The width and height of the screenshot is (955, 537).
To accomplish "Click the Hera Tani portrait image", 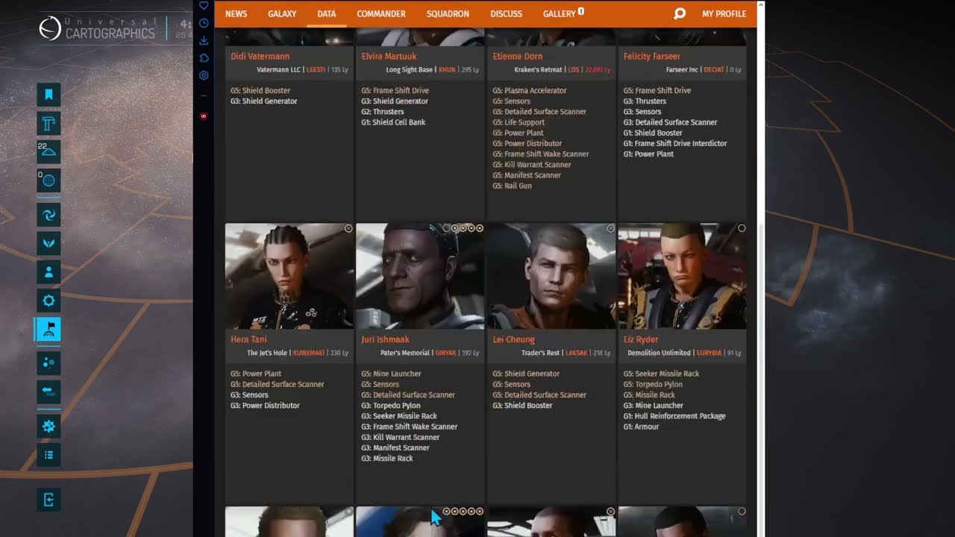I will [289, 276].
